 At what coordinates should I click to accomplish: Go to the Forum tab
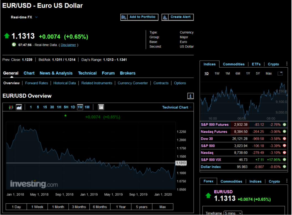point(108,73)
